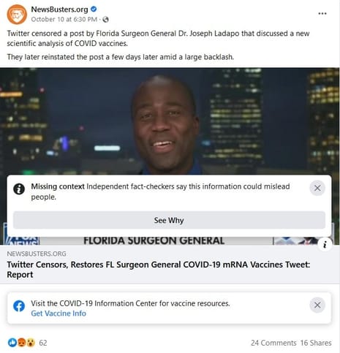Open the Twitter Censors article headline
Image resolution: width=340 pixels, height=353 pixels.
(159, 270)
